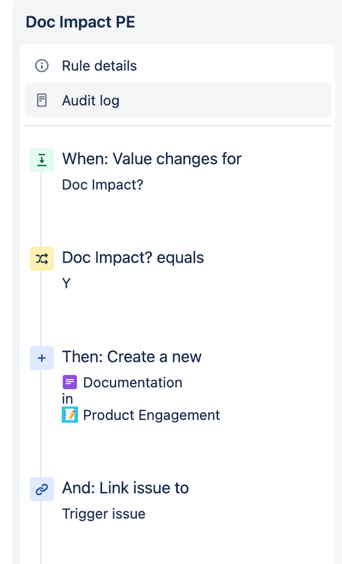Click the blue plus create-issue icon

coord(42,358)
